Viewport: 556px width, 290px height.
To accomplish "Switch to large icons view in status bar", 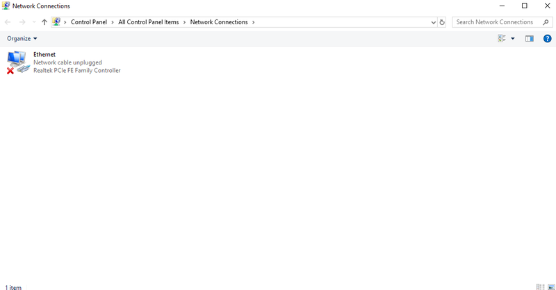I will (551, 287).
